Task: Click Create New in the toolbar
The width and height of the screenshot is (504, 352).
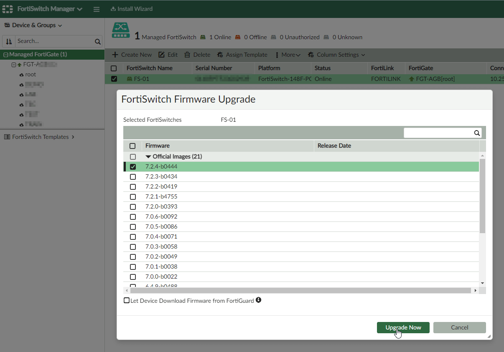Action: click(132, 55)
